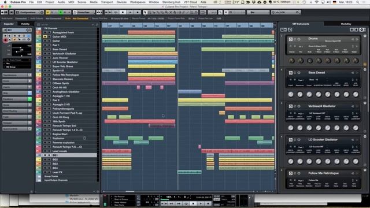Activate the Drums instrument power button
The image size is (370, 208).
click(291, 39)
